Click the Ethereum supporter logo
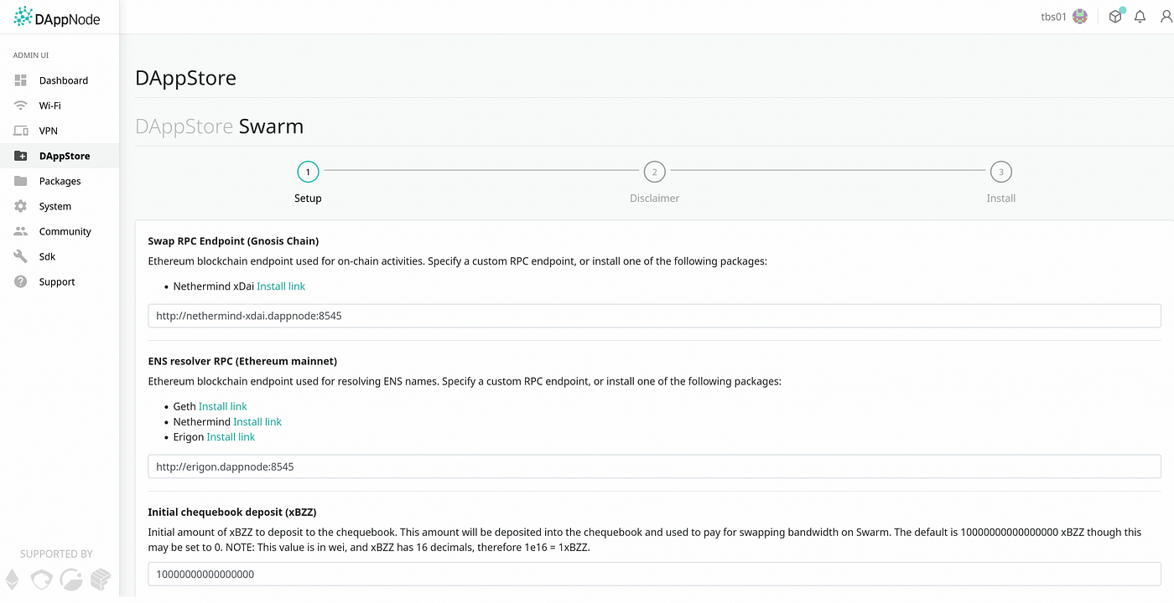This screenshot has width=1174, height=603. tap(13, 580)
